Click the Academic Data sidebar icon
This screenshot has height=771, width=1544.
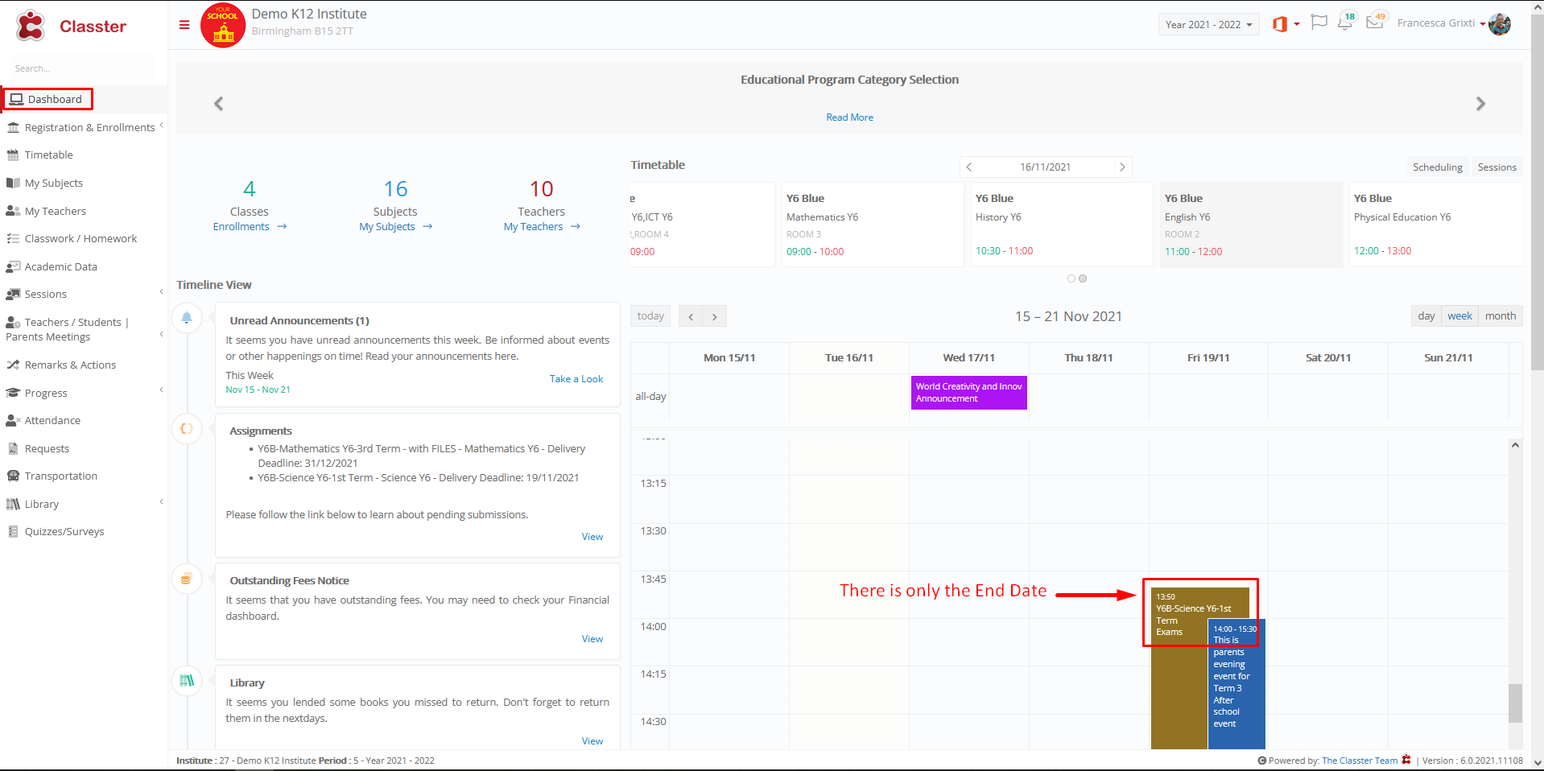(x=13, y=266)
